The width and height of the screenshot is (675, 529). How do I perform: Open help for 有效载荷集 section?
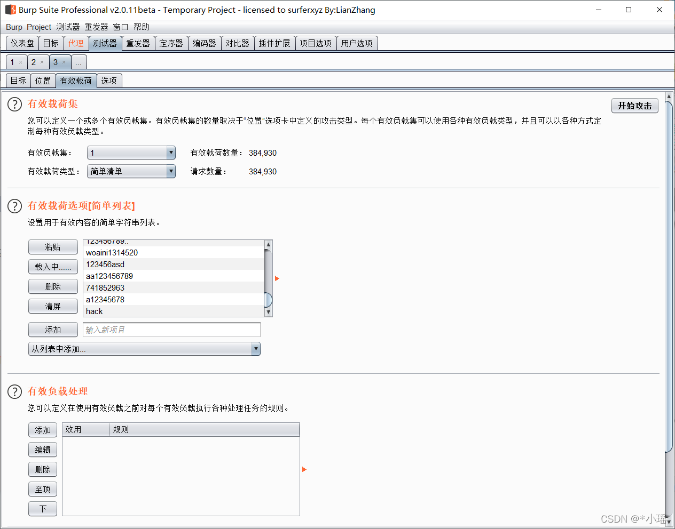(14, 105)
